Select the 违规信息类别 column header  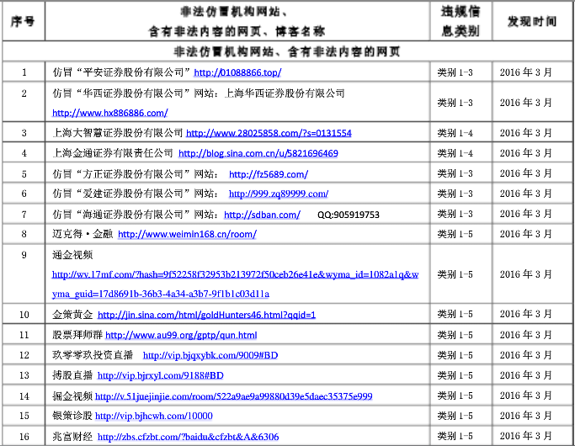click(x=461, y=21)
